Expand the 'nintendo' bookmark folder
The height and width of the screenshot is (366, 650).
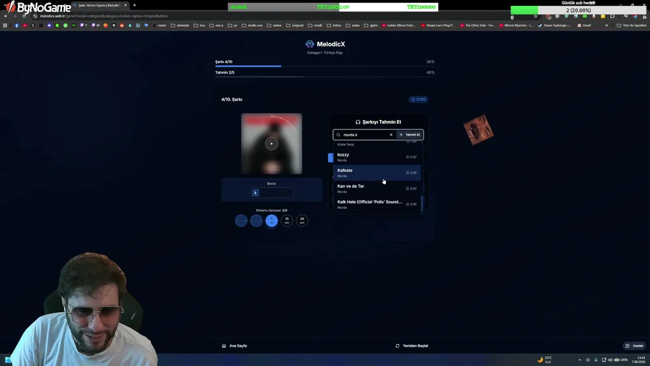click(180, 25)
